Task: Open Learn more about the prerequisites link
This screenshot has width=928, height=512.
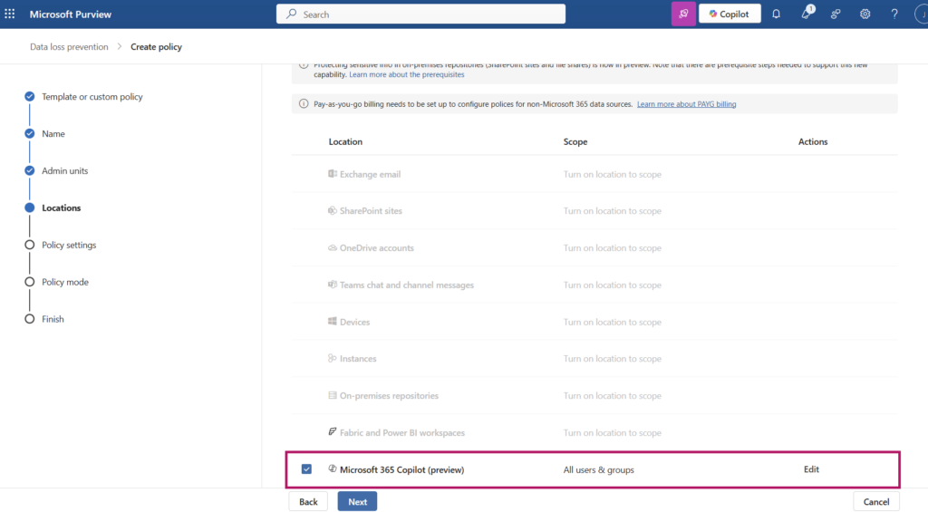Action: point(407,74)
